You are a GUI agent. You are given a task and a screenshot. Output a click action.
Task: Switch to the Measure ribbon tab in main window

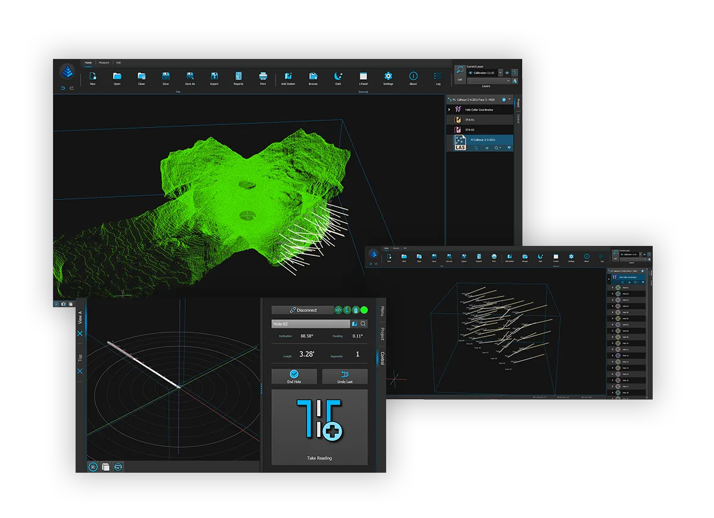(x=104, y=63)
